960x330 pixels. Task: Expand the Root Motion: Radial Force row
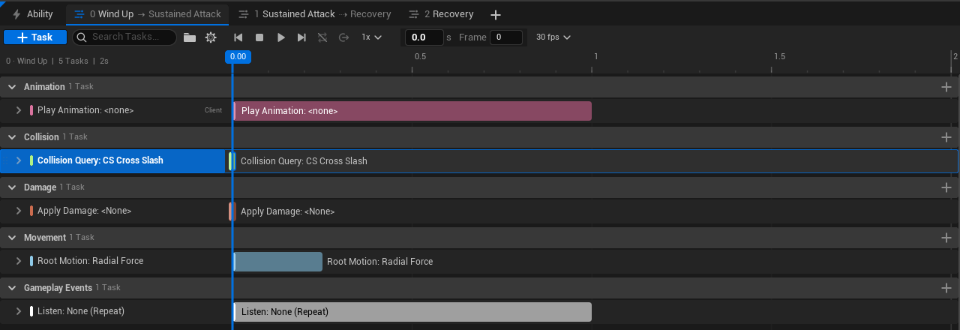coord(19,261)
